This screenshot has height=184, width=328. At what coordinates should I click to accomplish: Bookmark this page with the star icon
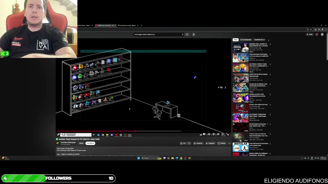[x=311, y=29]
